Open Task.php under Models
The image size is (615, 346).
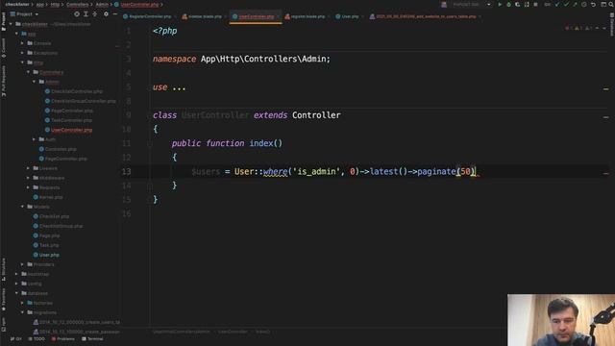click(46, 245)
